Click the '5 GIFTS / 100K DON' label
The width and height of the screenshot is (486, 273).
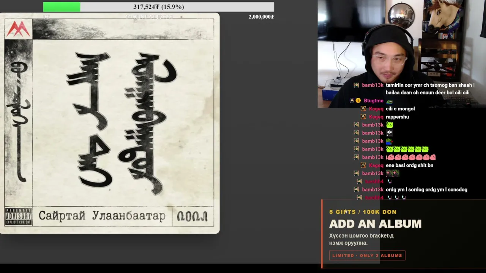click(363, 212)
